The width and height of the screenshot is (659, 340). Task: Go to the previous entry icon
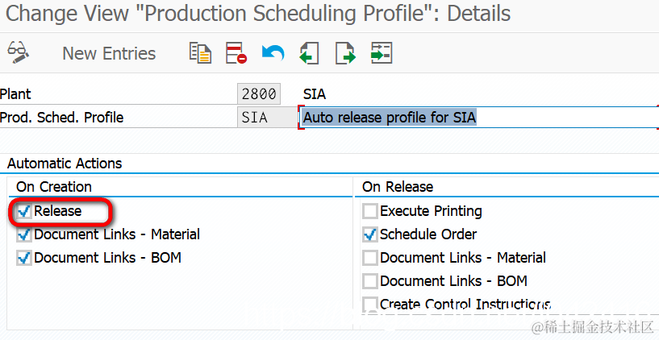[309, 53]
